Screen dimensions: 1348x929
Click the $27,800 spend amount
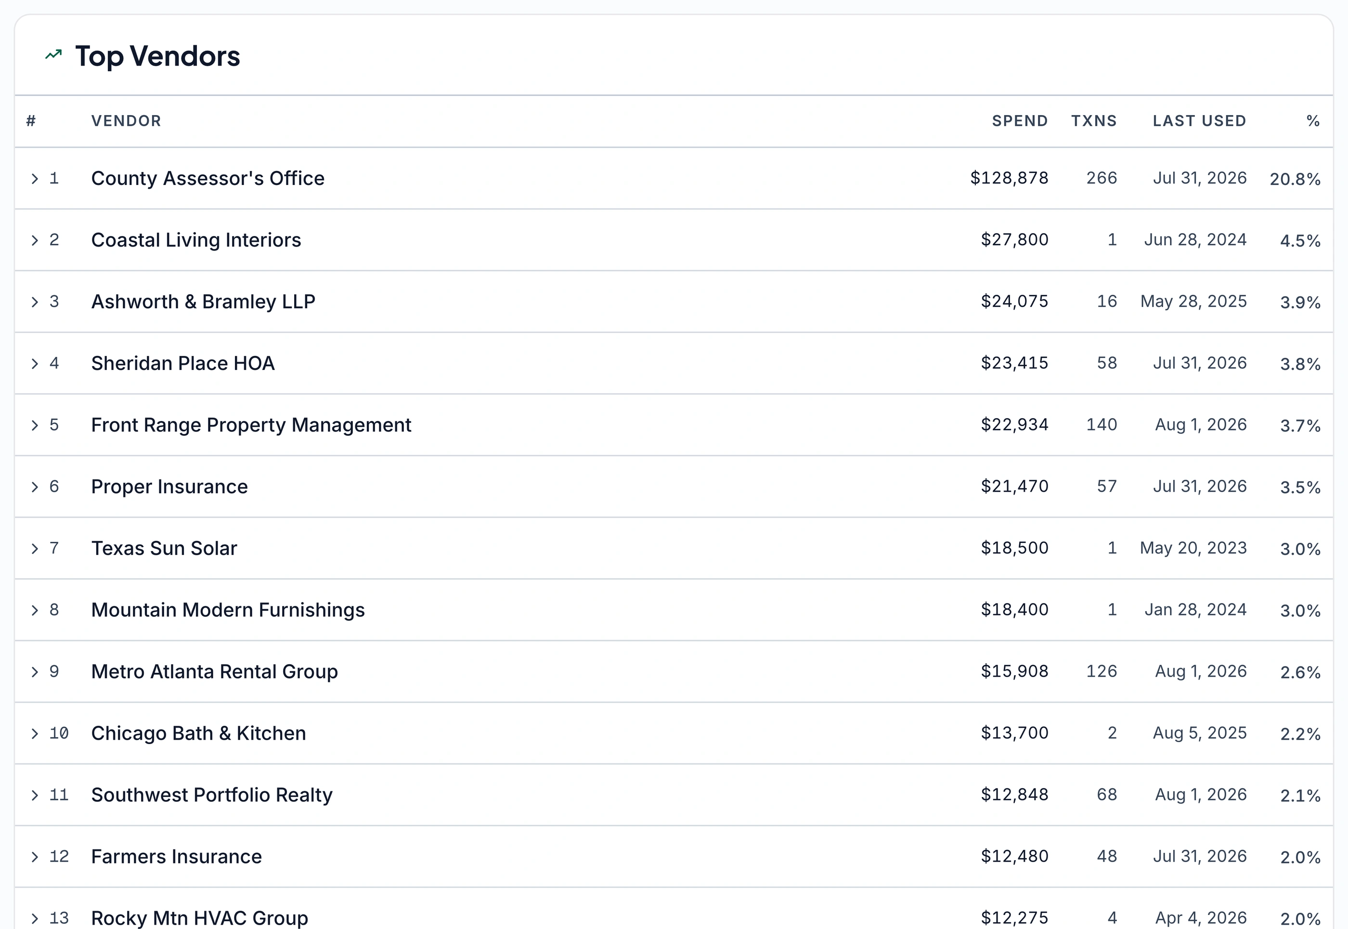coord(1015,240)
